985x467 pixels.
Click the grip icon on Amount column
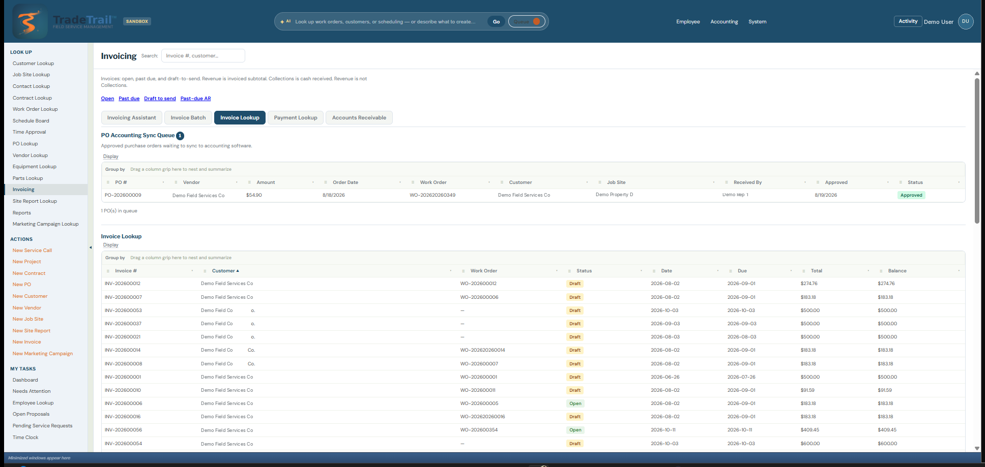pyautogui.click(x=249, y=182)
